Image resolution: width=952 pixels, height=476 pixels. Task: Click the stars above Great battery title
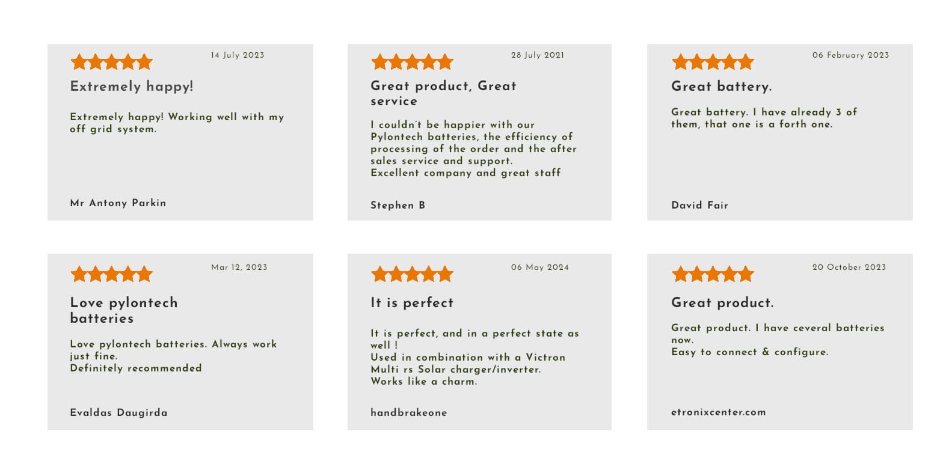point(713,62)
